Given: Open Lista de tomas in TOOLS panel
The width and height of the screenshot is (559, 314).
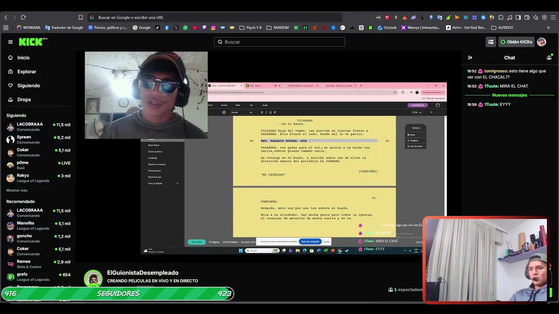Looking at the screenshot, I should 415,146.
